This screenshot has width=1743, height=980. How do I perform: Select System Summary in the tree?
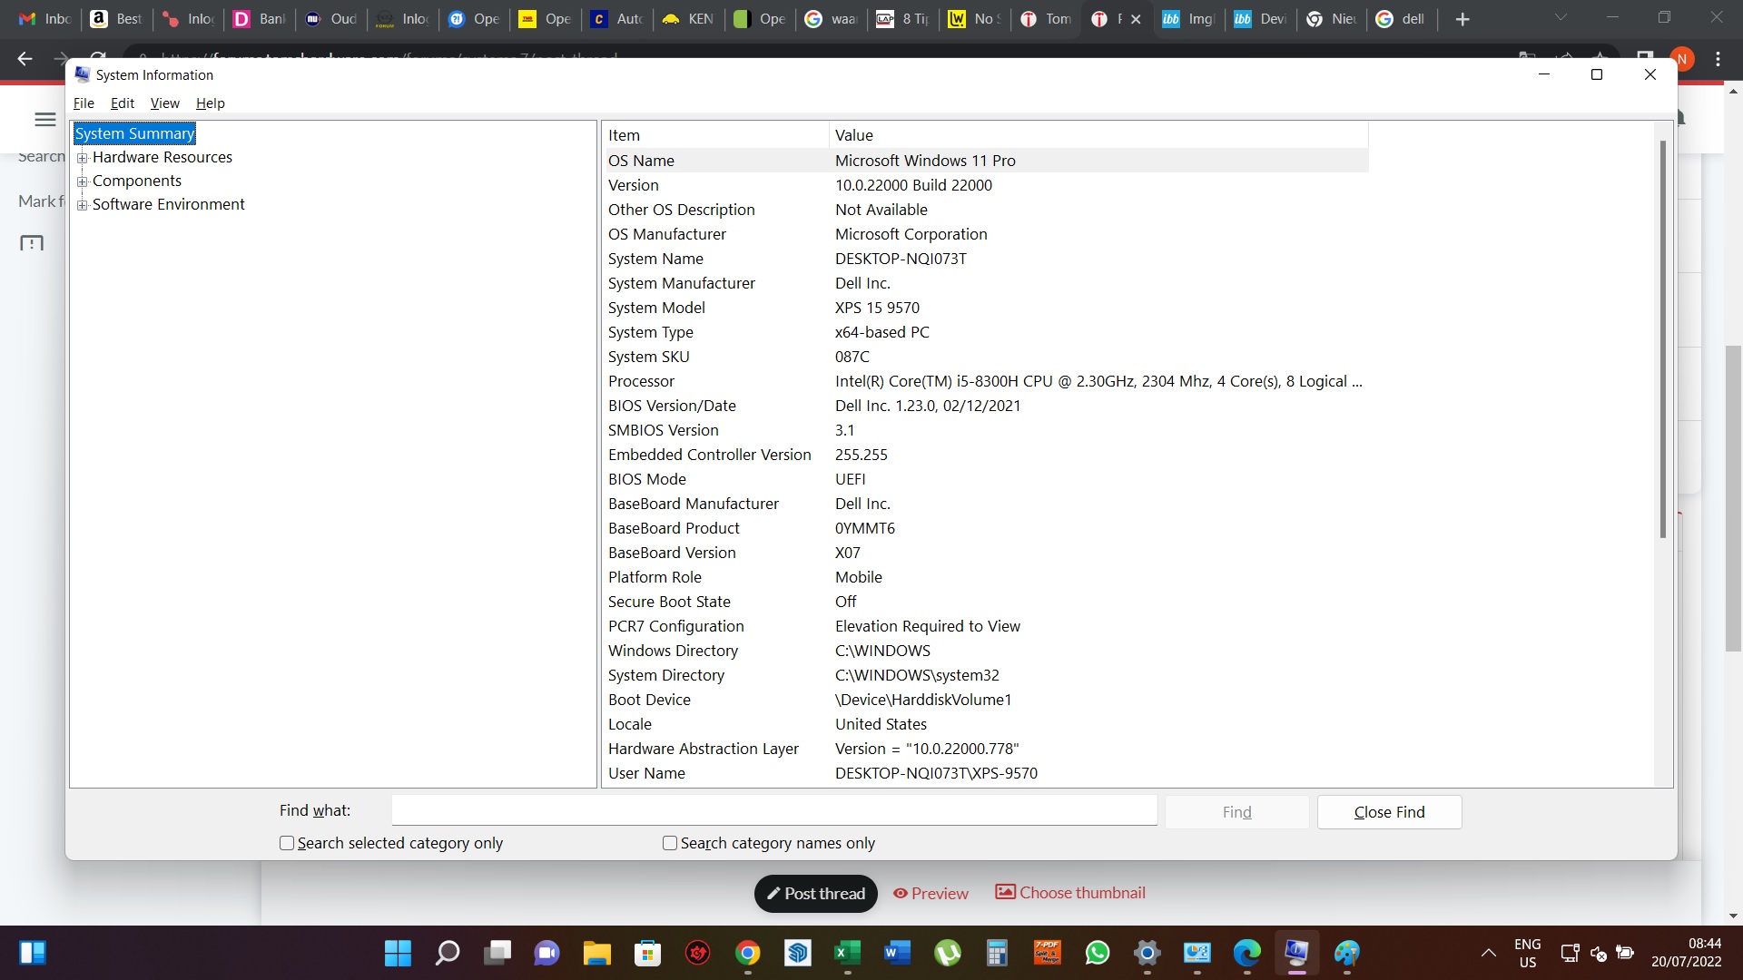click(x=134, y=133)
